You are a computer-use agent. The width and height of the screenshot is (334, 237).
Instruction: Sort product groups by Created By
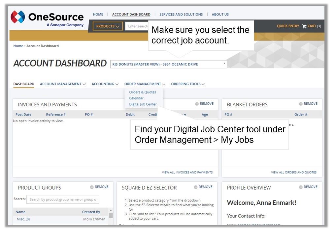pyautogui.click(x=91, y=212)
